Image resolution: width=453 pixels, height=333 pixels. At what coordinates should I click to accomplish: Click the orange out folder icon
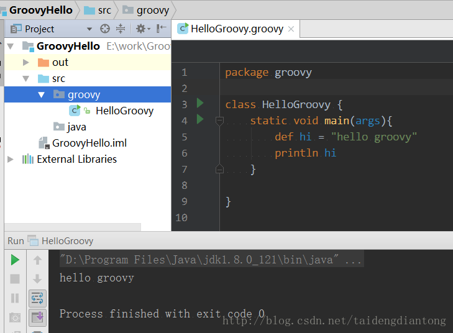coord(43,62)
